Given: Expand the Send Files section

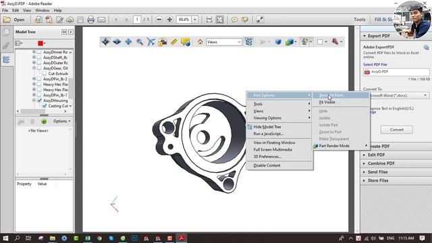Looking at the screenshot, I should click(x=377, y=172).
